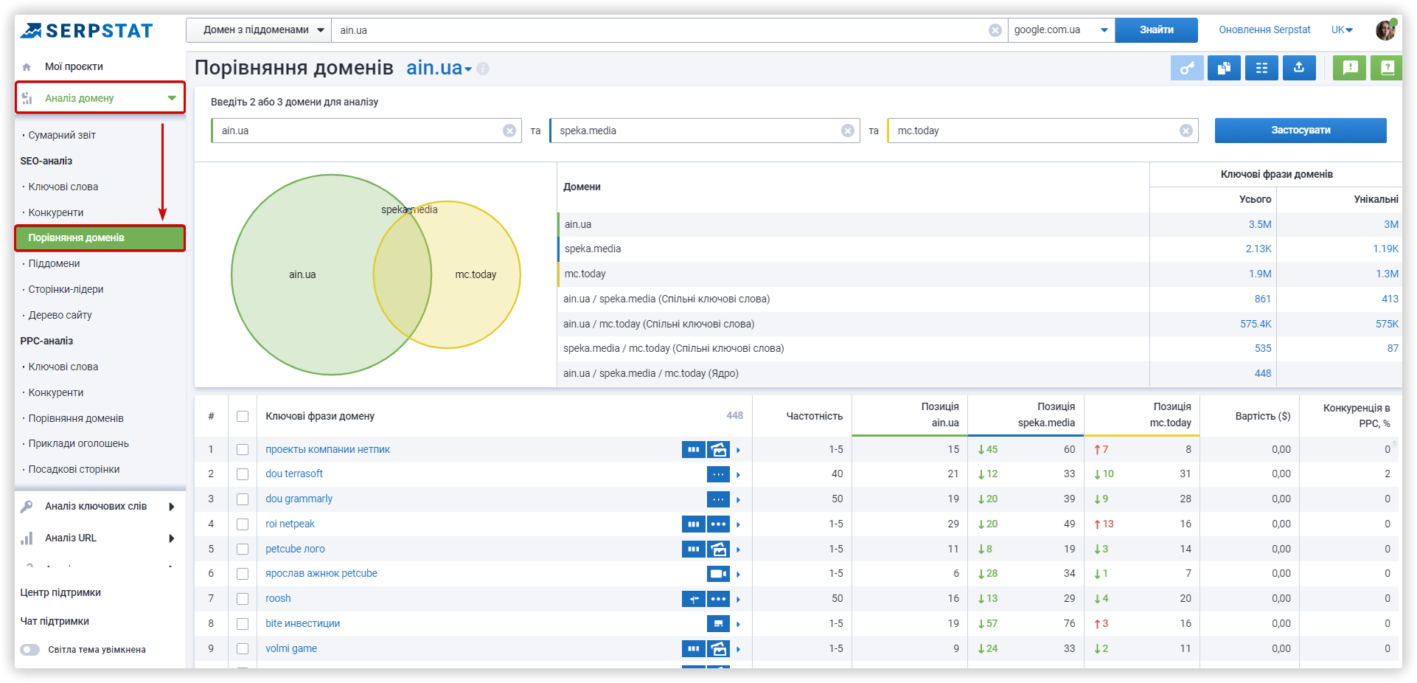The image size is (1417, 683).
Task: Check the box for проекты компании нетпик
Action: click(243, 450)
